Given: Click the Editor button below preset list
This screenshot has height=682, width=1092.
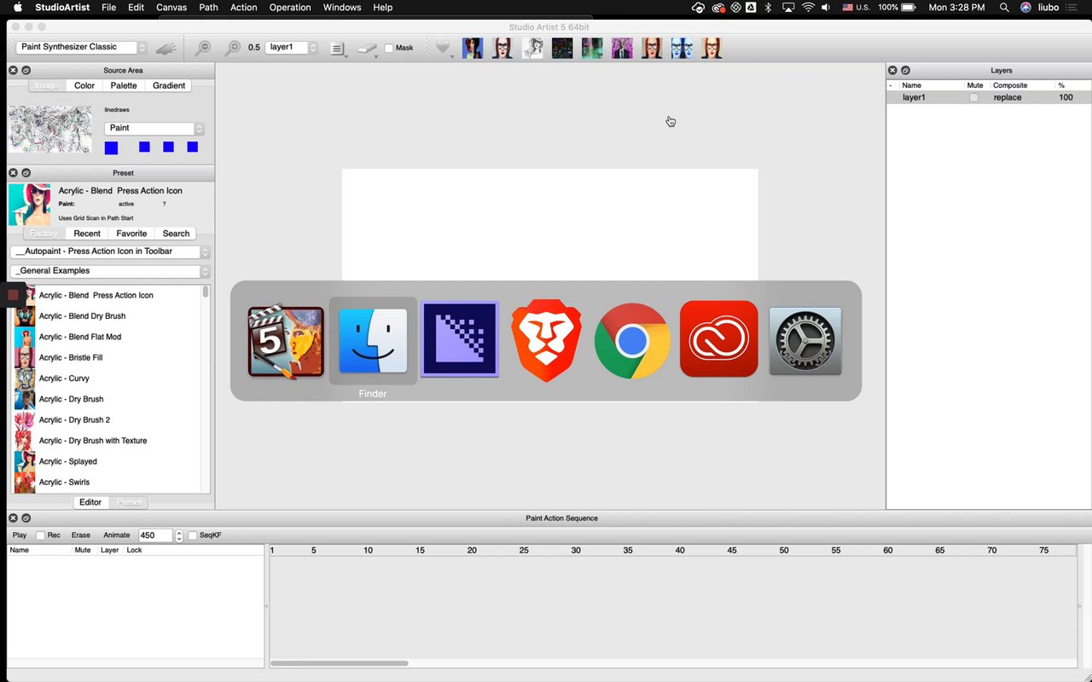Looking at the screenshot, I should click(90, 502).
